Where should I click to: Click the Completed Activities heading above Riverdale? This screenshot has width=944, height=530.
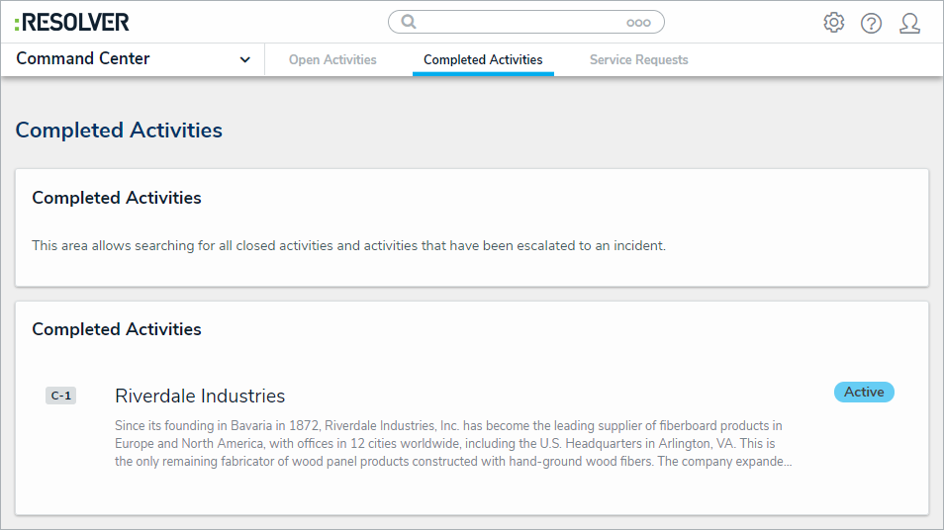(x=117, y=329)
